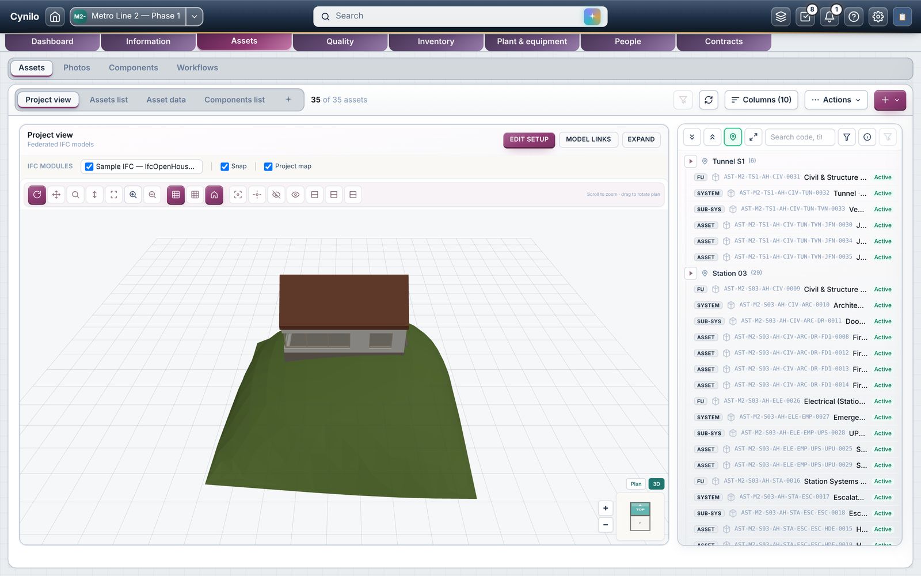921x576 pixels.
Task: Toggle the Sample IFC module checkbox
Action: 89,166
